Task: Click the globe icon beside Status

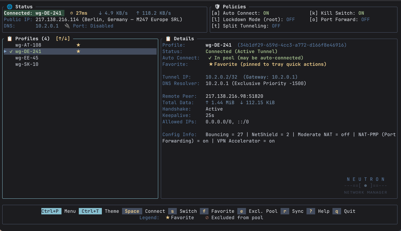Action: pos(9,7)
